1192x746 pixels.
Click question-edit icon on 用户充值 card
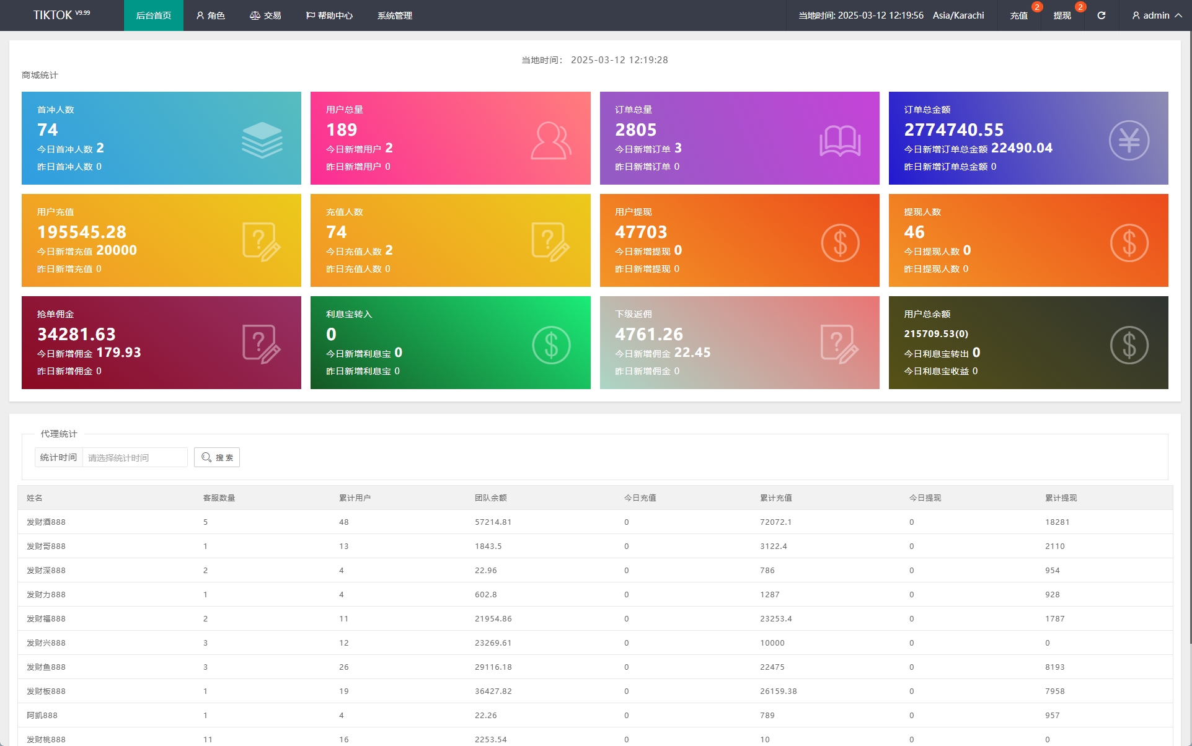click(x=262, y=242)
